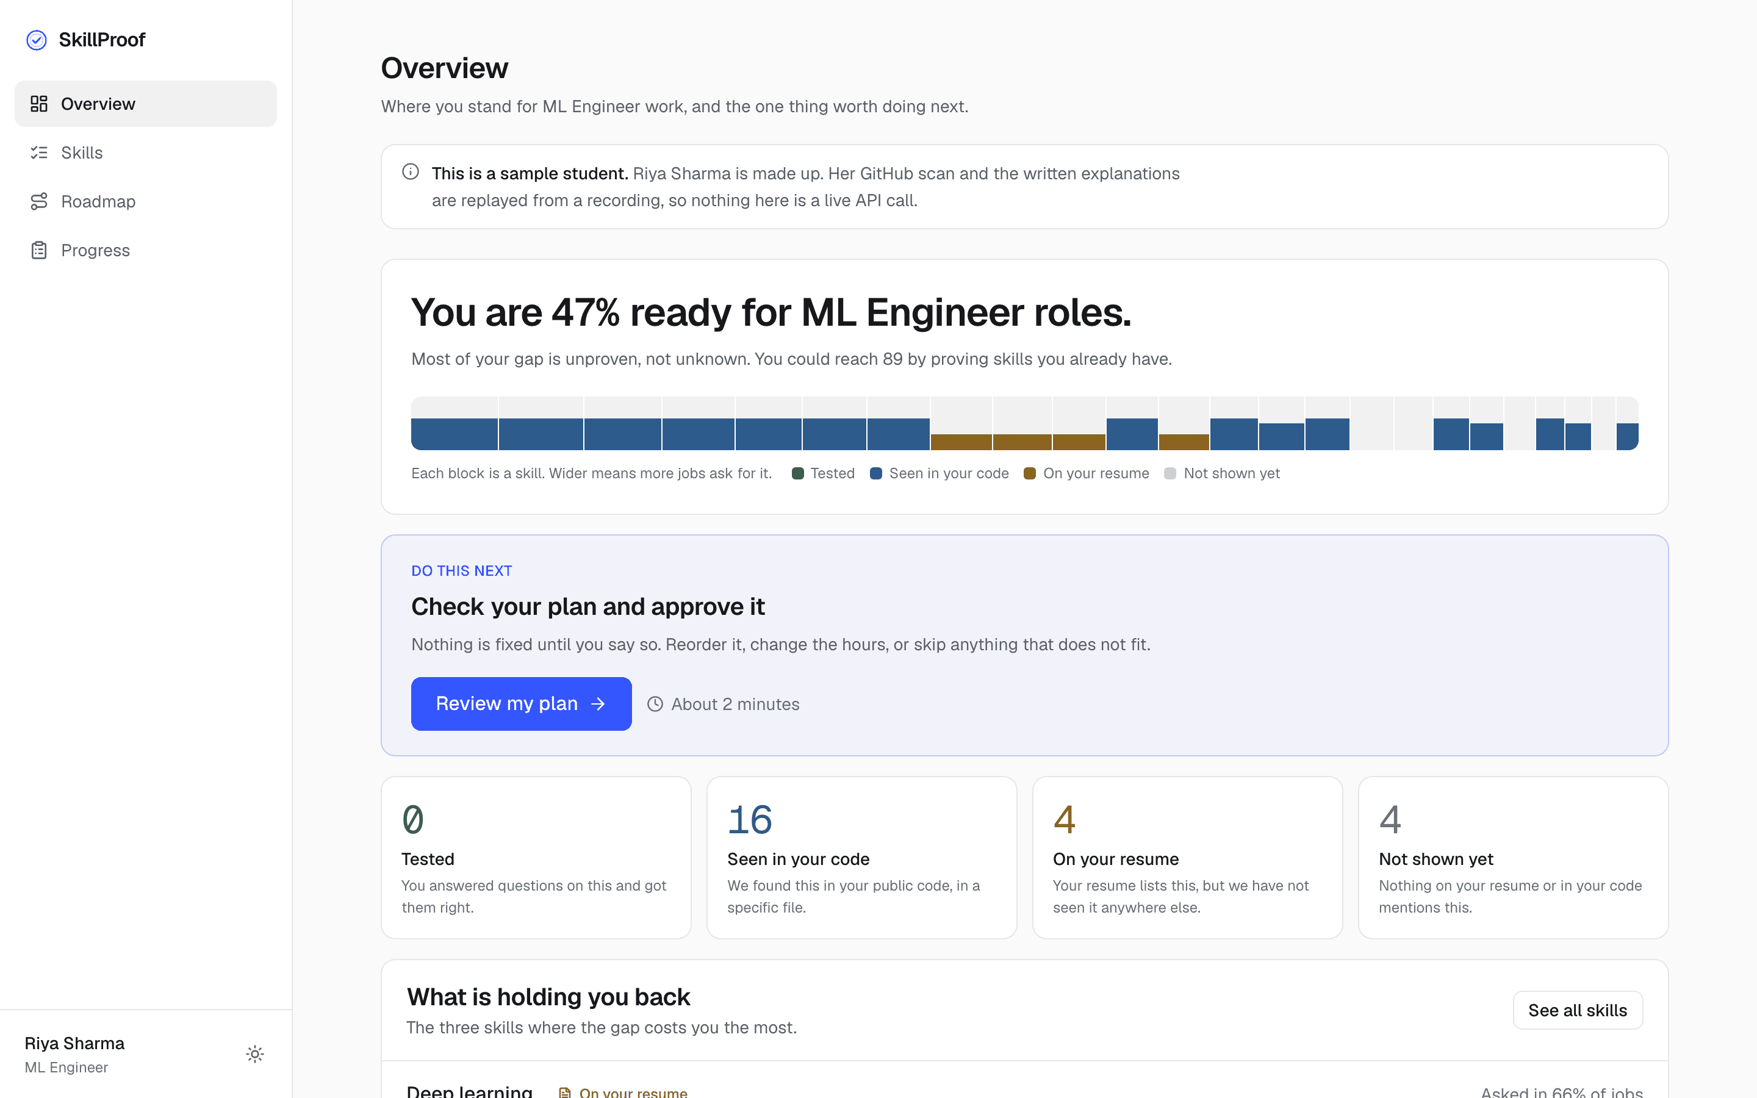
Task: Click the Roadmap route icon
Action: [39, 201]
